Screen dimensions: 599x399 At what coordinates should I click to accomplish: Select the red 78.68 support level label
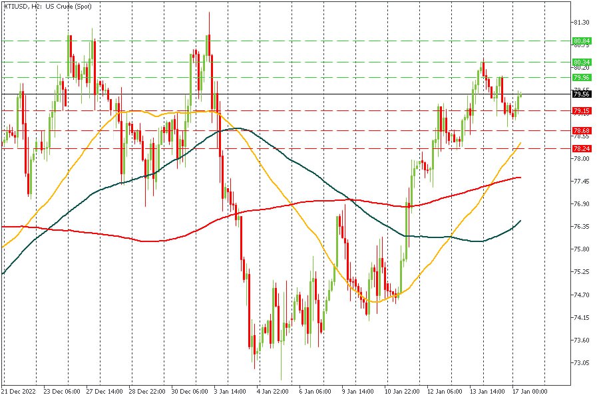coord(582,130)
